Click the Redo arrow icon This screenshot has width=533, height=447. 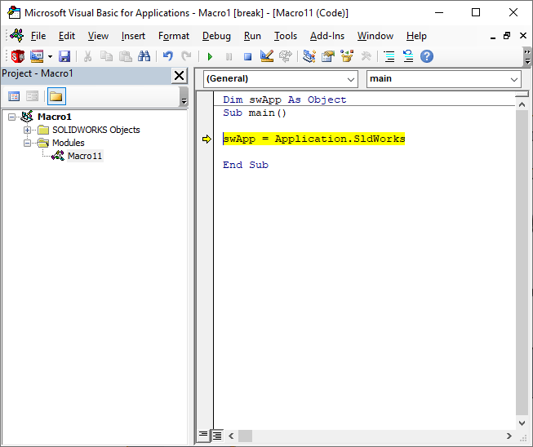pos(186,56)
